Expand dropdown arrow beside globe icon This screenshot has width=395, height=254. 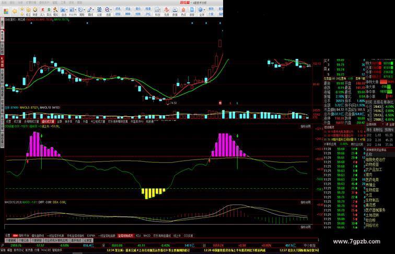coord(205,10)
